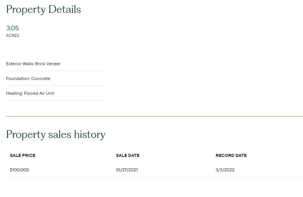Click the divider line under Exterior Walls
This screenshot has height=197, width=303.
click(55, 71)
